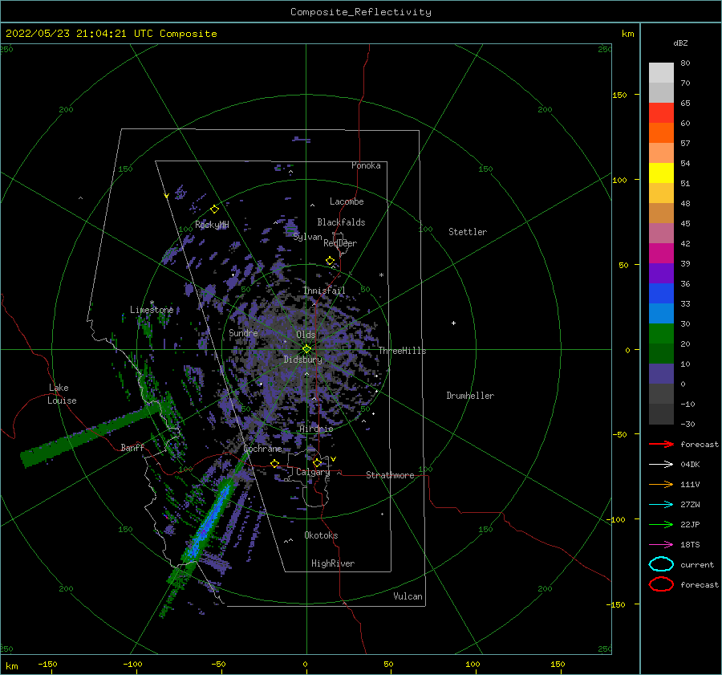Click the Lacombe city label

click(x=347, y=201)
